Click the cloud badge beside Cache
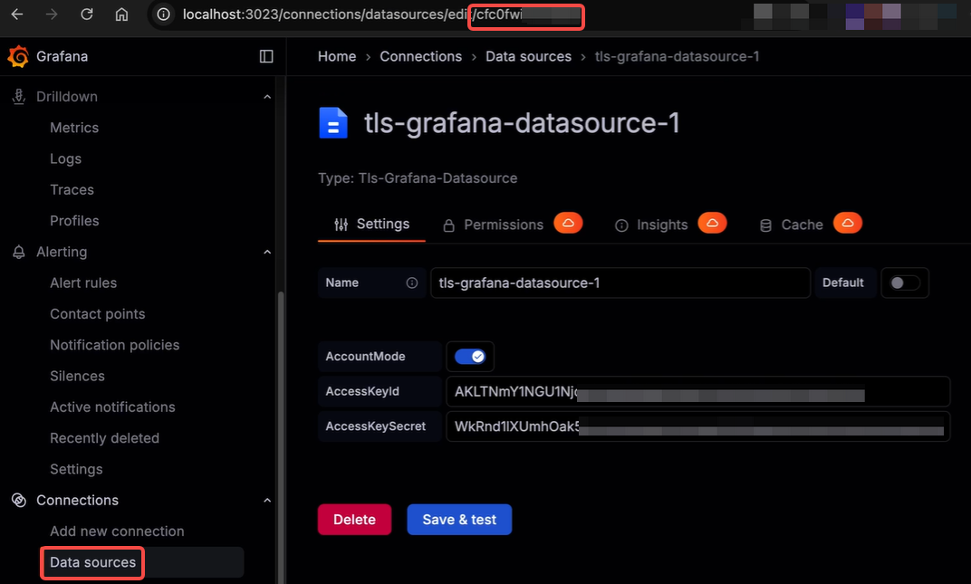Viewport: 971px width, 584px height. click(x=848, y=223)
